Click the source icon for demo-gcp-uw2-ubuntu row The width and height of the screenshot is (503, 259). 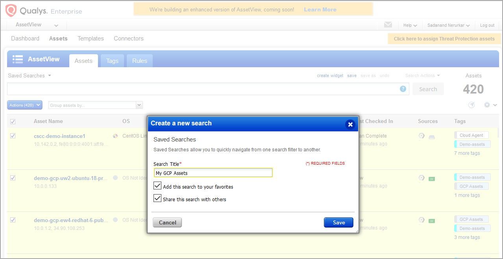pyautogui.click(x=422, y=178)
